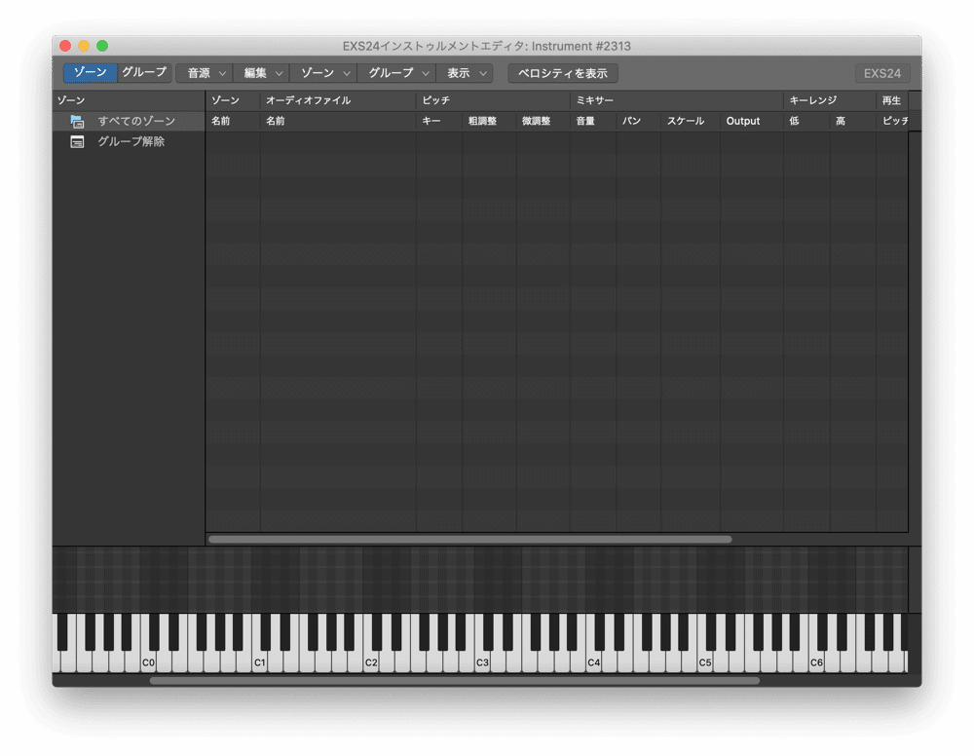Click the 低 key range column header

click(x=806, y=121)
